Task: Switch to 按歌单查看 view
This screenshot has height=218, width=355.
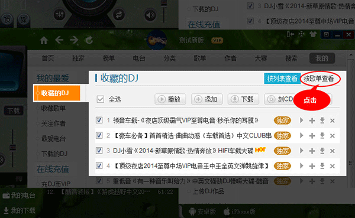Action: pyautogui.click(x=319, y=79)
